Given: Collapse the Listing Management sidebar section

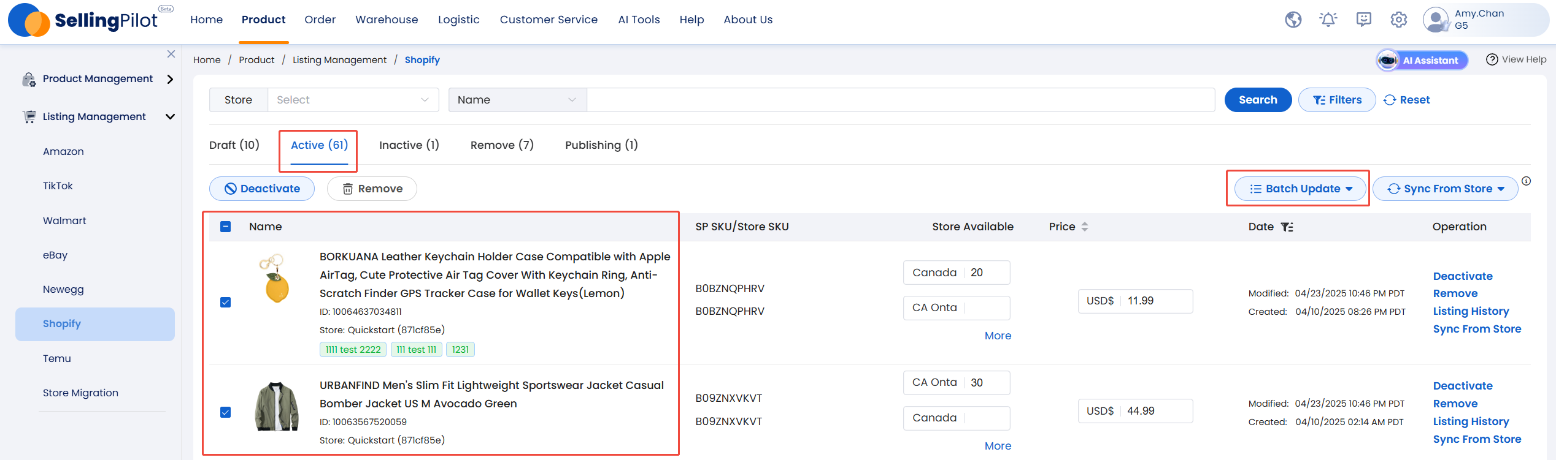Looking at the screenshot, I should [x=170, y=116].
